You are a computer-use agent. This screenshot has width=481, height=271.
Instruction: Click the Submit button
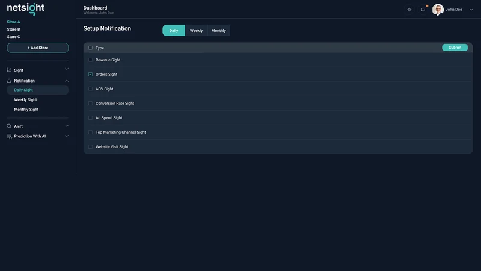(455, 48)
